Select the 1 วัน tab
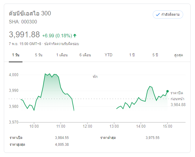 (16, 55)
